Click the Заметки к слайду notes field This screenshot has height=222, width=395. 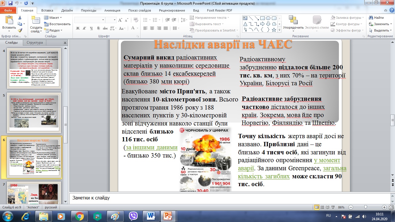coord(230,198)
